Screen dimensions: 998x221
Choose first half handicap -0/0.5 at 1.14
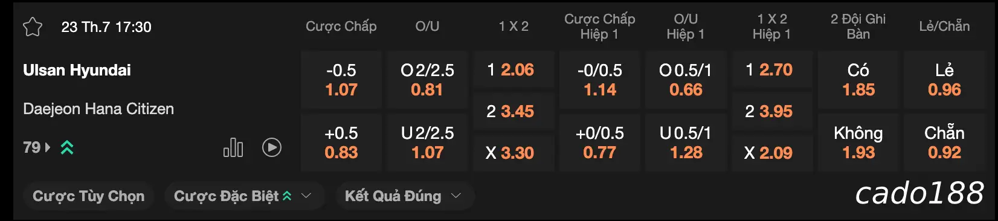pyautogui.click(x=600, y=80)
